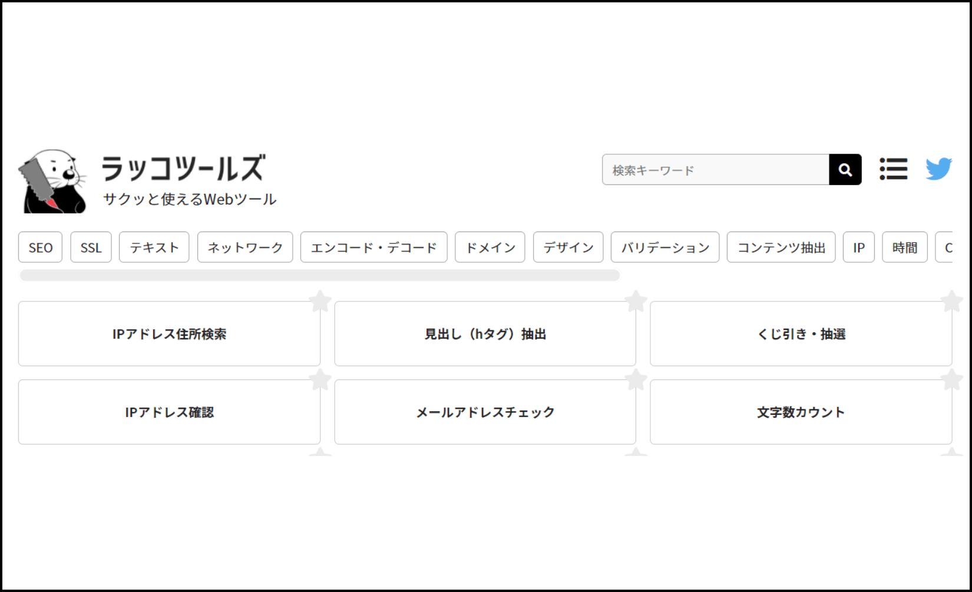The width and height of the screenshot is (972, 592).
Task: Click the ラッコツールズ site title
Action: pyautogui.click(x=183, y=168)
